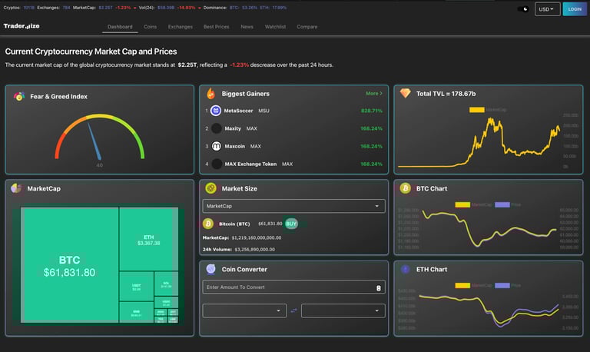Click the MarketCap pie chart icon
Screen dimensions: 590x352
[16, 188]
